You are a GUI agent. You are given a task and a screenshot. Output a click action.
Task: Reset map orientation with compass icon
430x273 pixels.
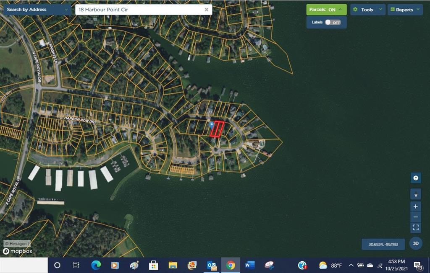415,195
